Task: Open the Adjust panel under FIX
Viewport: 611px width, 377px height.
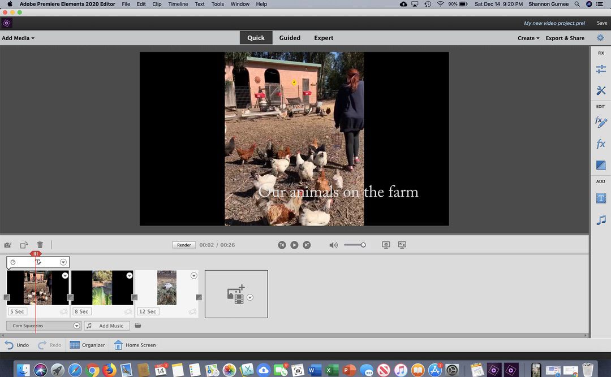Action: click(x=601, y=69)
